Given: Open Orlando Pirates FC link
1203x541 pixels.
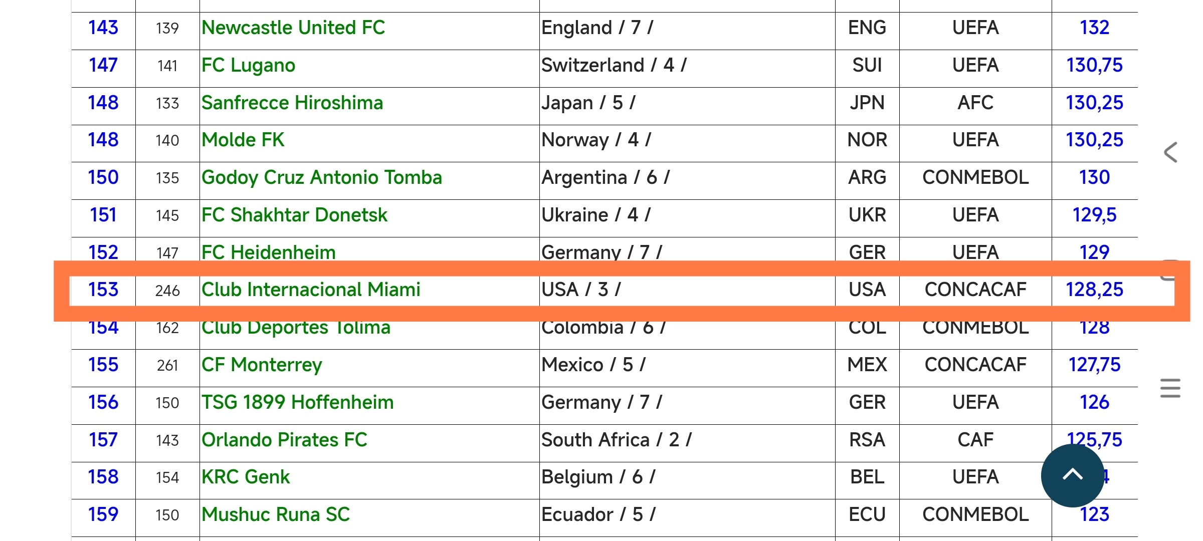Looking at the screenshot, I should (x=285, y=440).
